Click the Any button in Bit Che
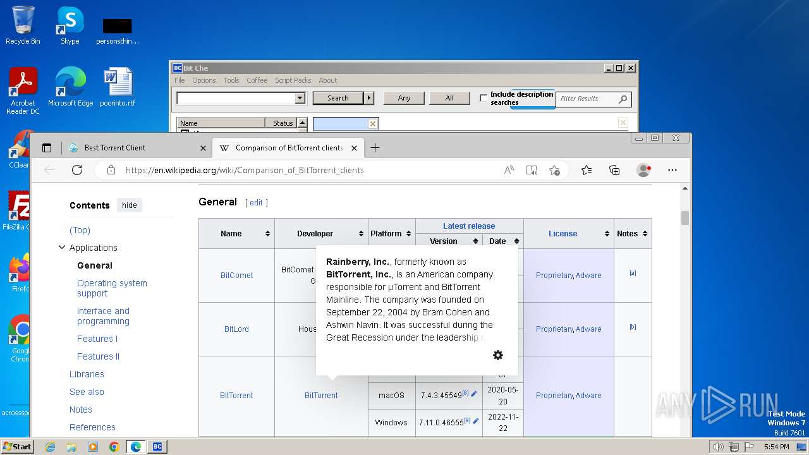Screen dimensions: 809x455 tap(404, 98)
